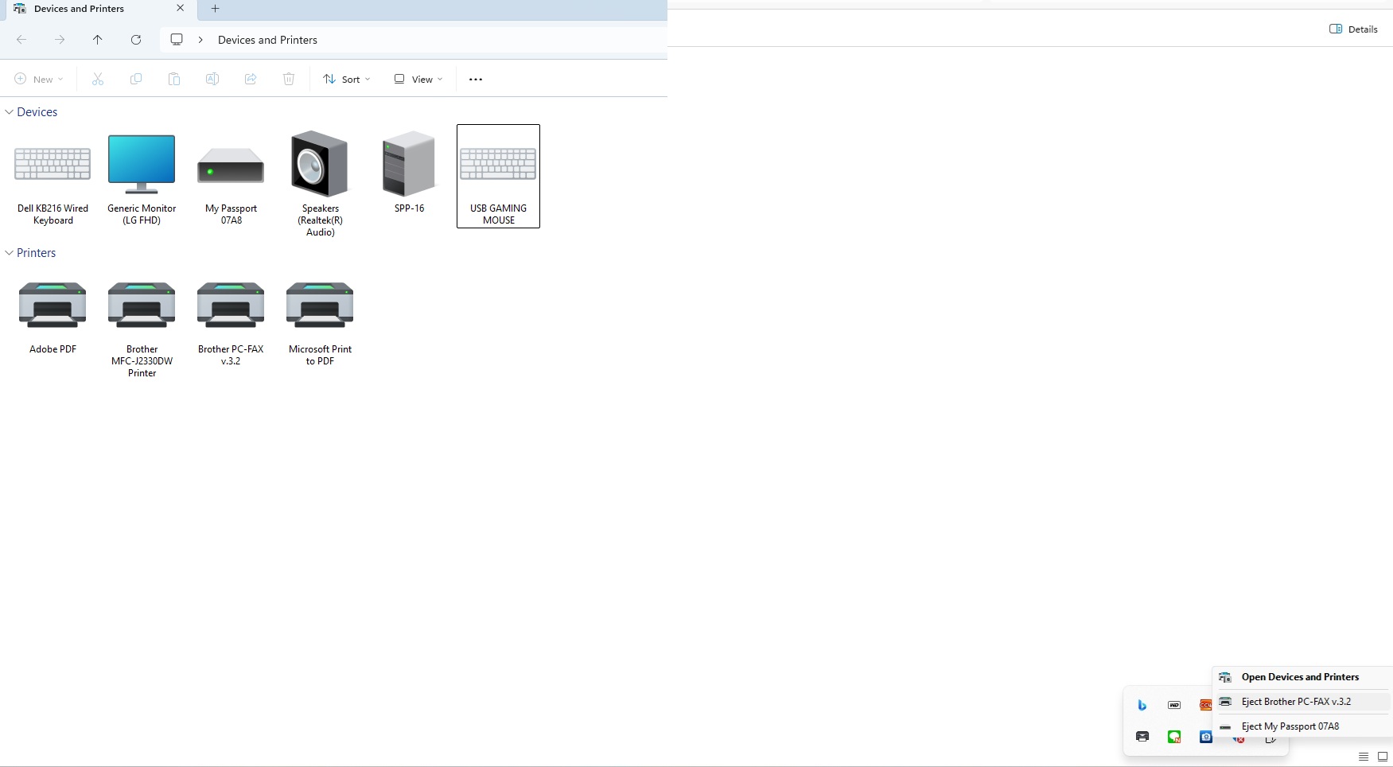Click the Copy toolbar icon
The image size is (1393, 767).
136,79
